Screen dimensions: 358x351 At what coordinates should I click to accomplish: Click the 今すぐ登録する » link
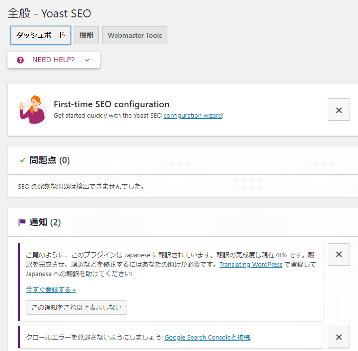tap(51, 289)
